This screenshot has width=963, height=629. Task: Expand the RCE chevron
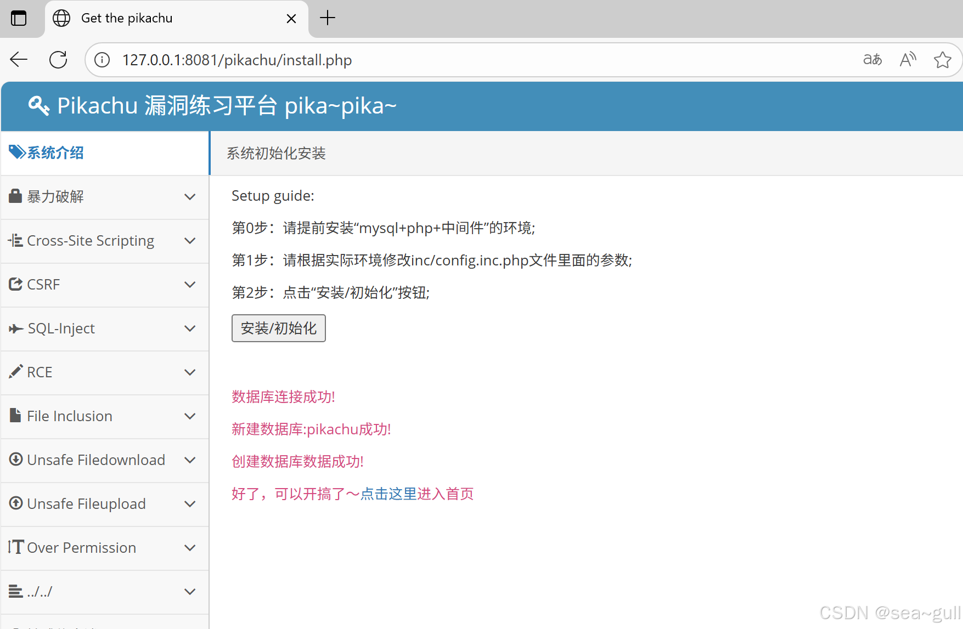[x=190, y=372]
